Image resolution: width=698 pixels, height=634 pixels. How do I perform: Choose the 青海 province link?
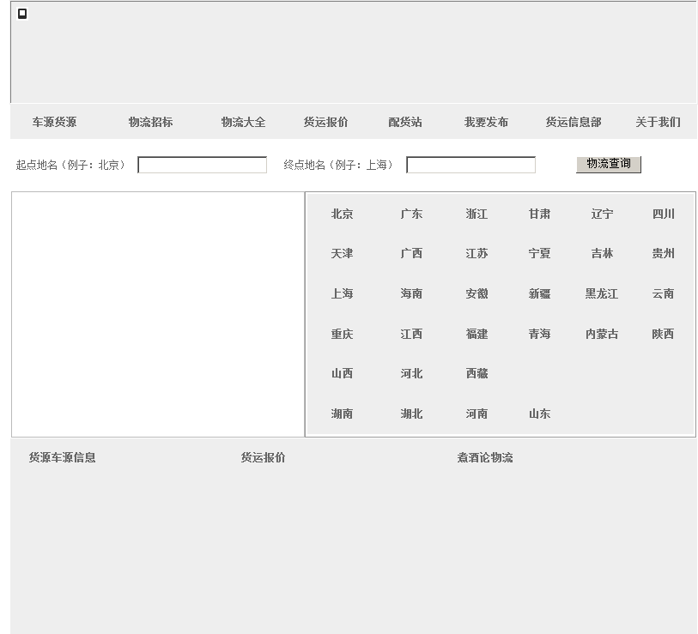[539, 334]
